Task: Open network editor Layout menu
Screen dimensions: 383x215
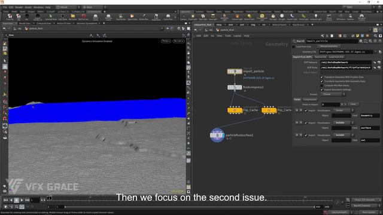Action: 237,36
